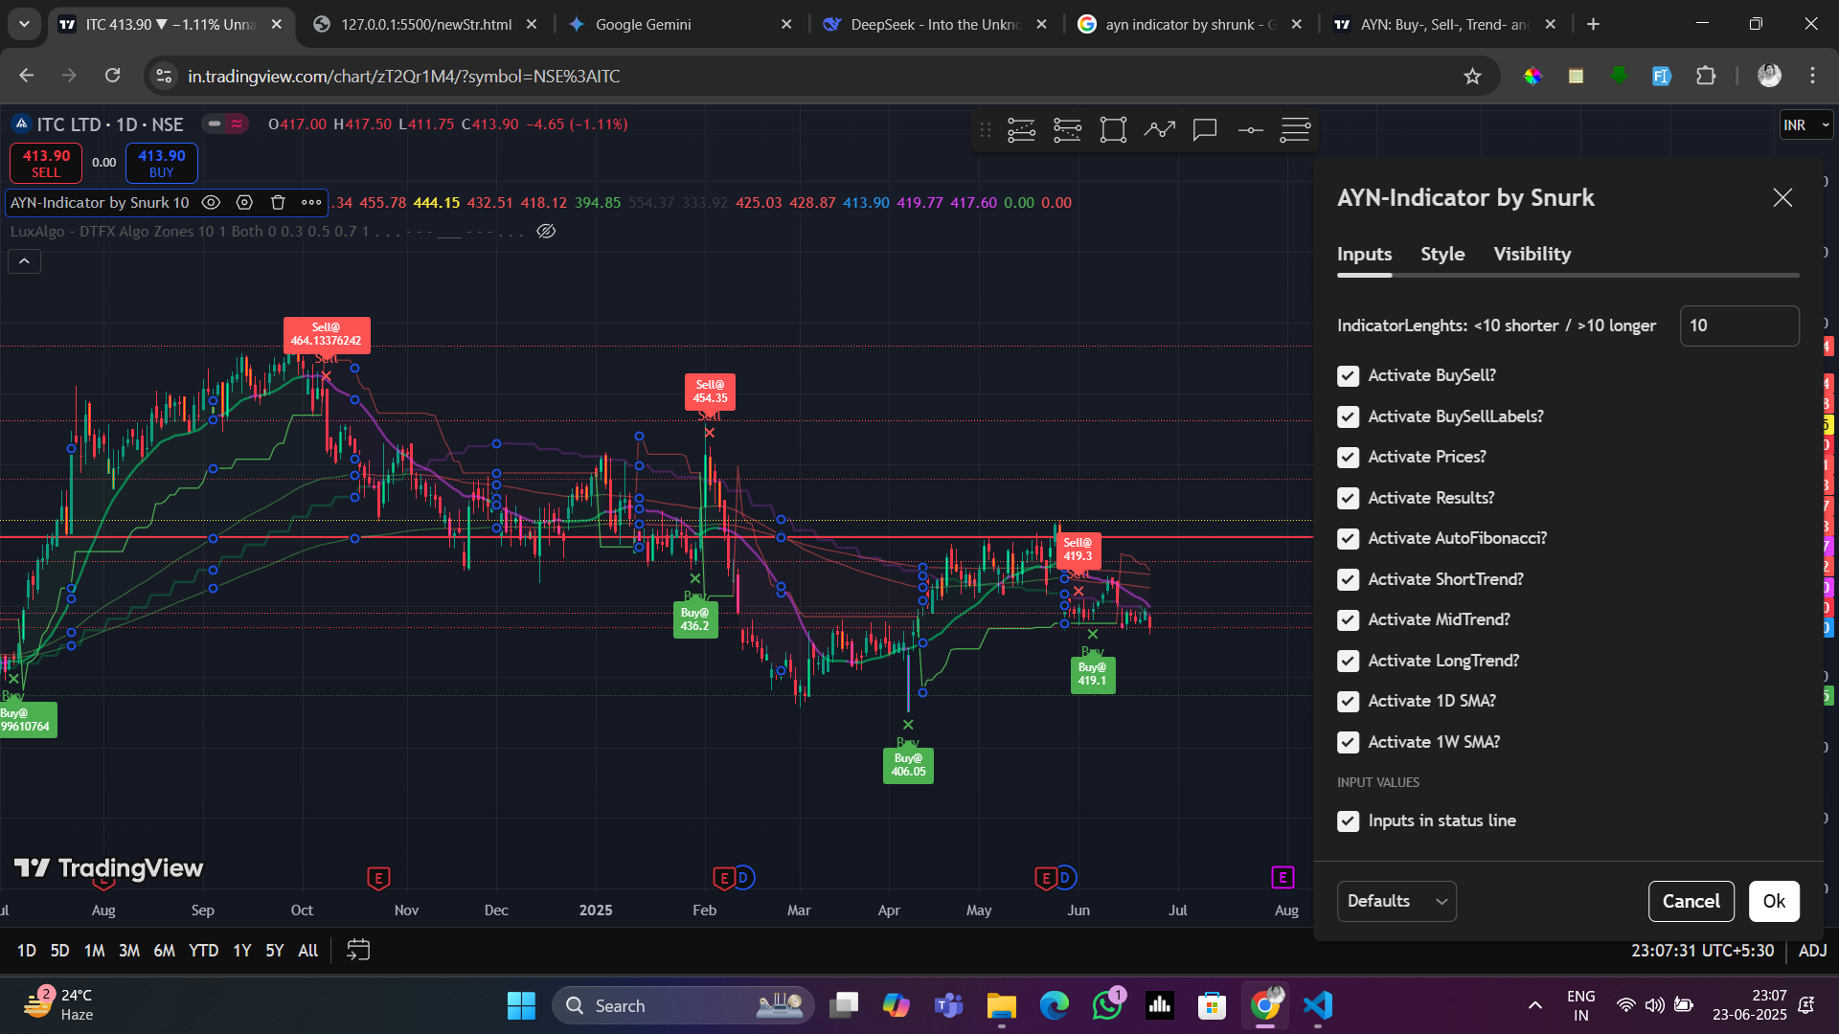
Task: Select the All time range
Action: pos(308,951)
